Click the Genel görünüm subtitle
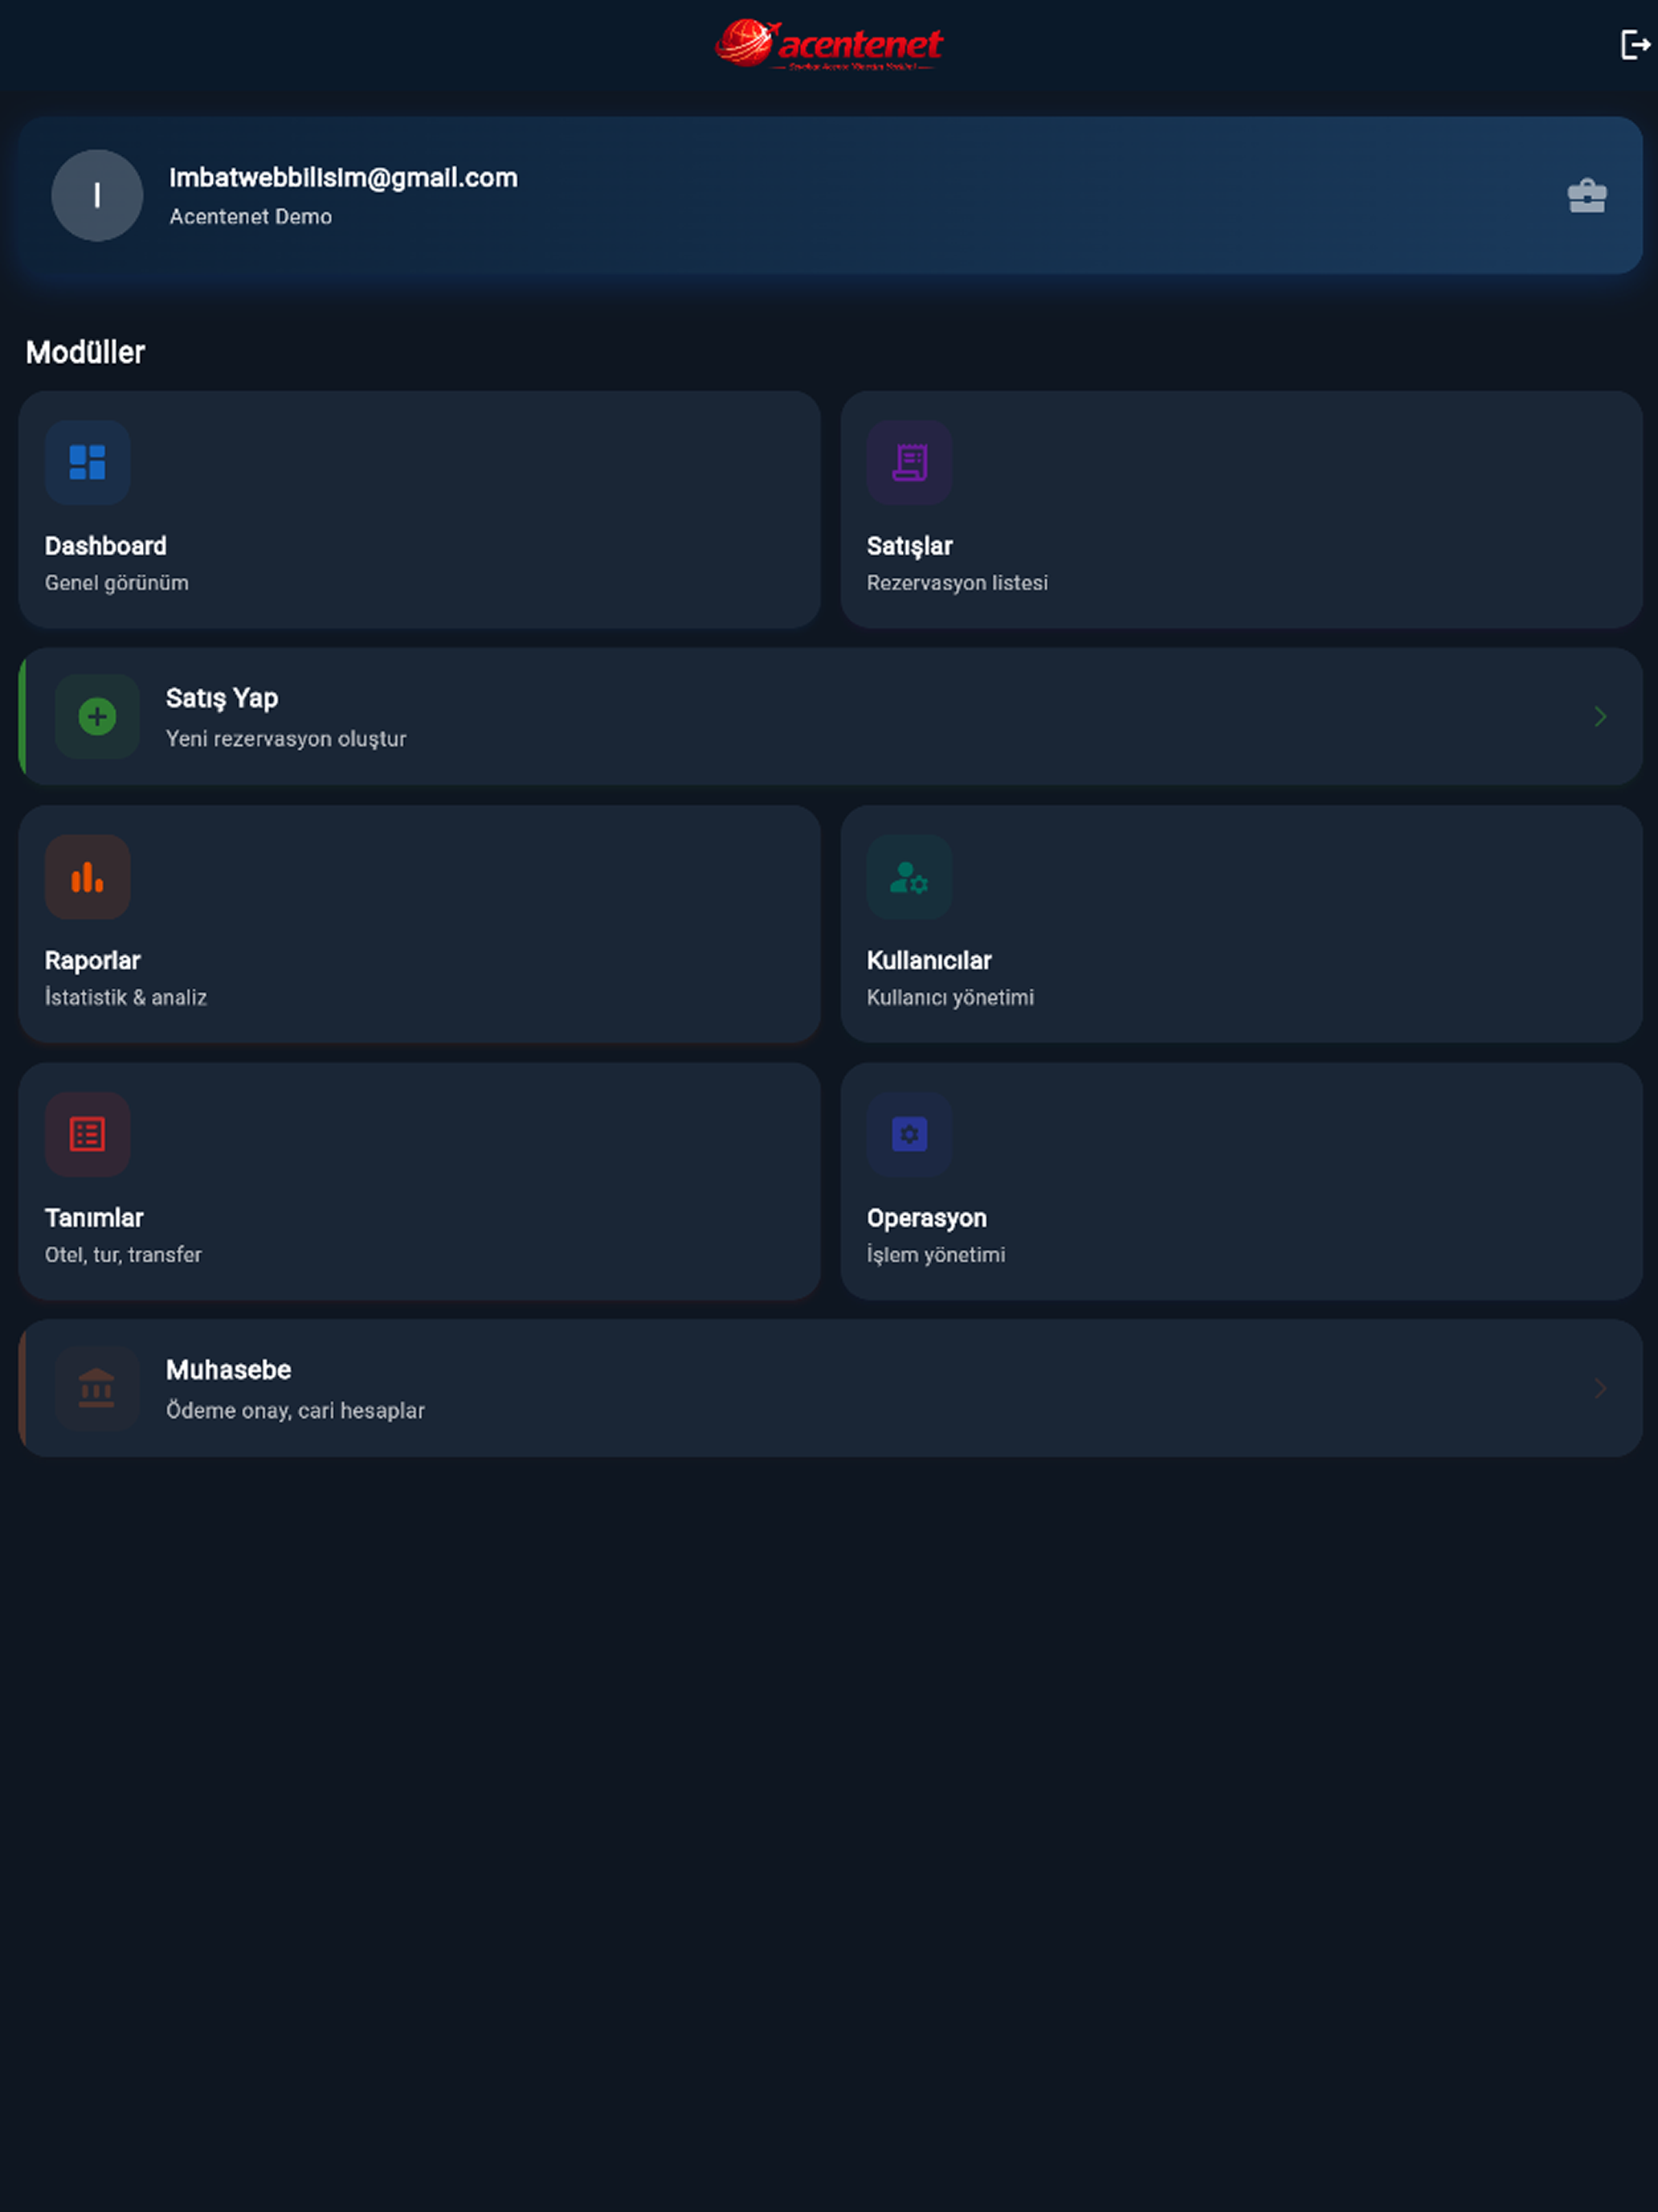This screenshot has height=2212, width=1658. click(x=117, y=583)
